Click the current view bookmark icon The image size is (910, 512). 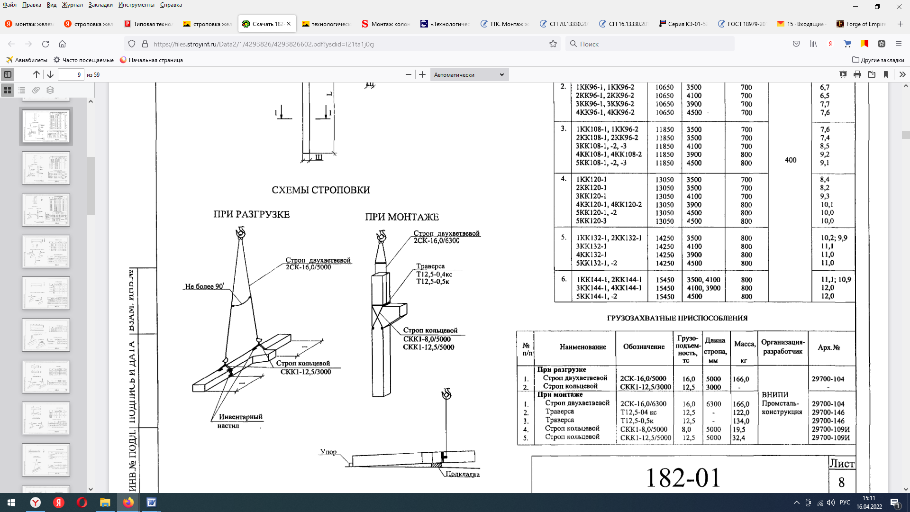[x=886, y=74]
